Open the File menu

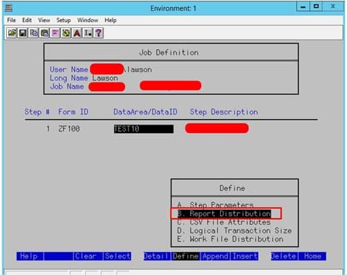point(11,20)
